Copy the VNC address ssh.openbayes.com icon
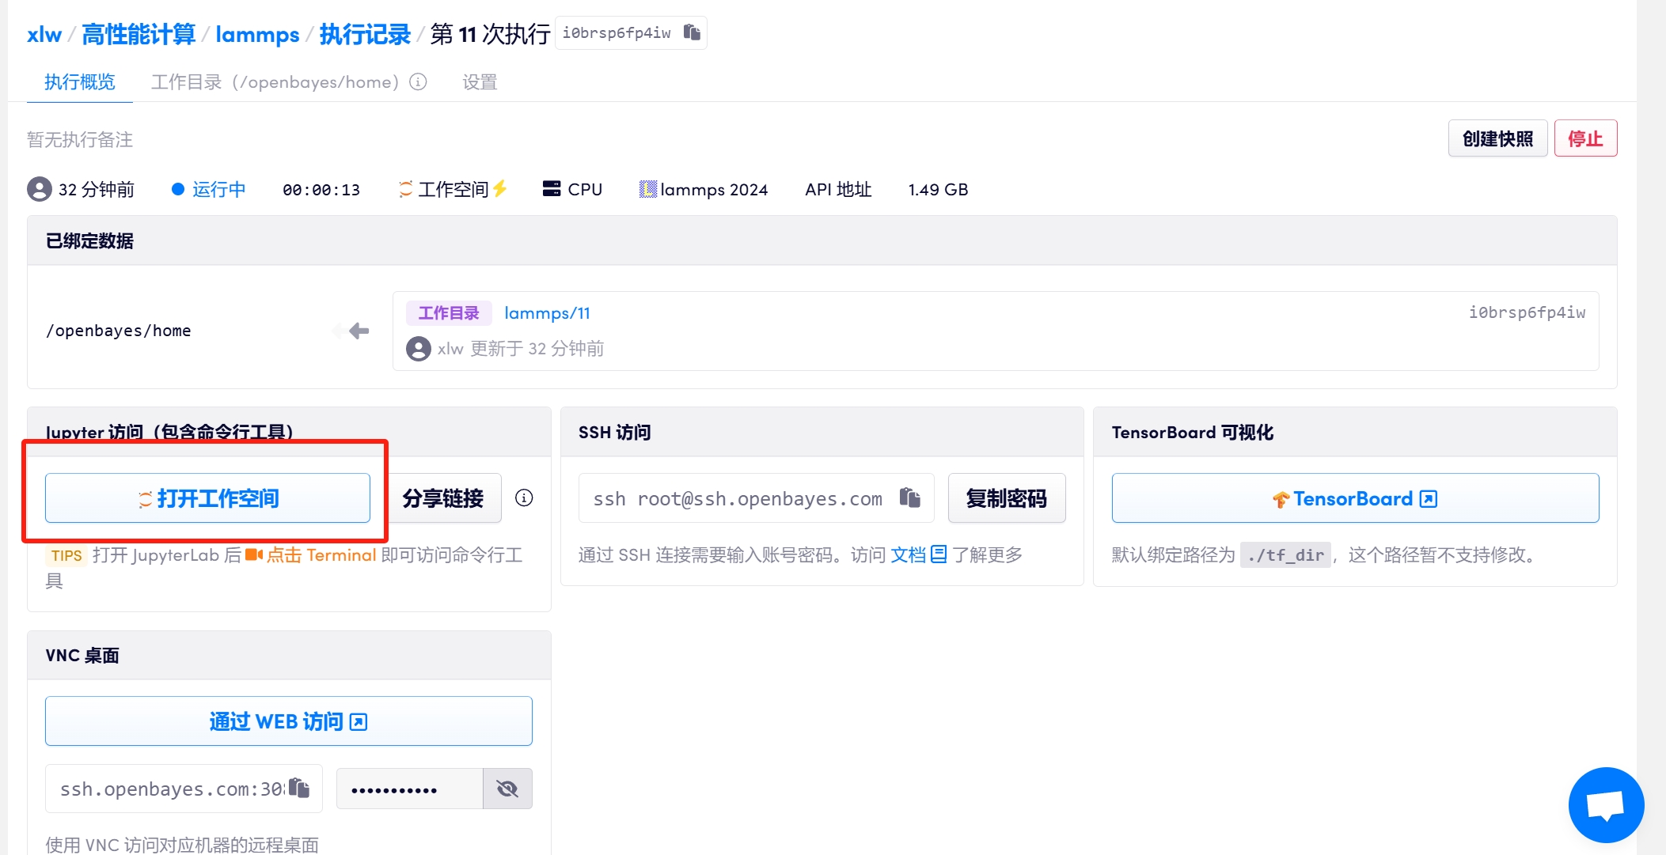The image size is (1666, 855). [299, 788]
